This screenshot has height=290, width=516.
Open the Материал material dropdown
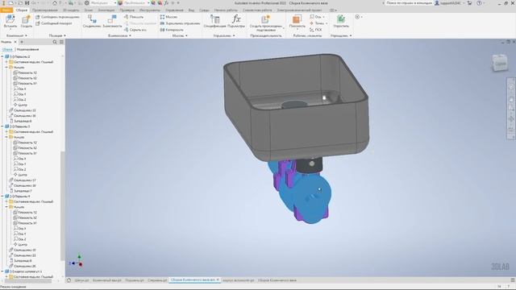(x=103, y=3)
